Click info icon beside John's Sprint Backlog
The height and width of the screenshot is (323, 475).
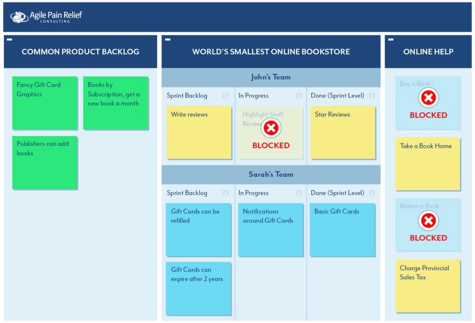point(225,96)
